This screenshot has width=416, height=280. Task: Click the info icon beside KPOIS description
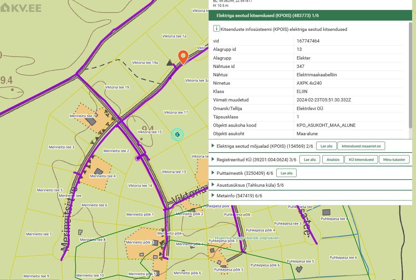point(216,29)
